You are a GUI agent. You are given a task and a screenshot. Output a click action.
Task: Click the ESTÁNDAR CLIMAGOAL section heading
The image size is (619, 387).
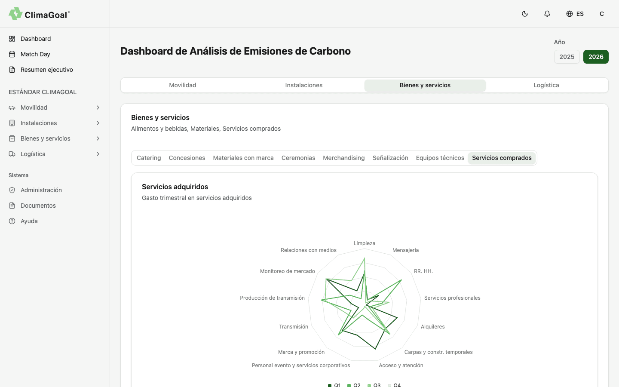point(43,92)
